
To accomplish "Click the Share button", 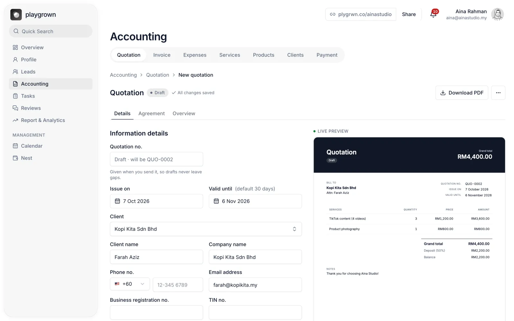I will [409, 14].
